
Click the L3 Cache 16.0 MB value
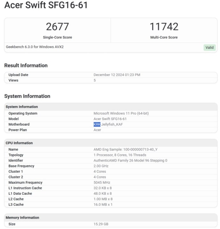(103, 205)
